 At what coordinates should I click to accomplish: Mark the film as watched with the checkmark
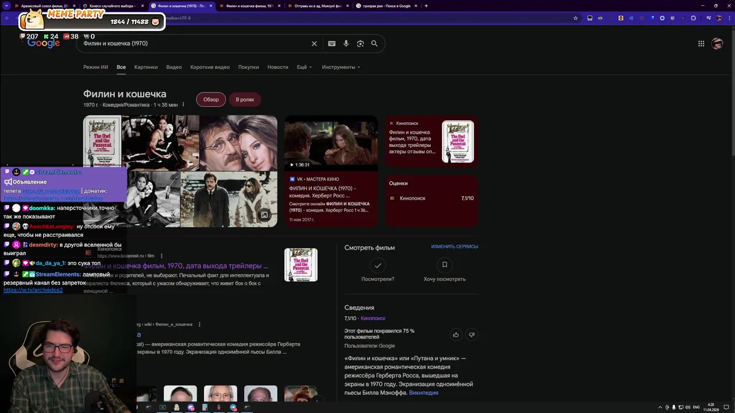tap(378, 265)
